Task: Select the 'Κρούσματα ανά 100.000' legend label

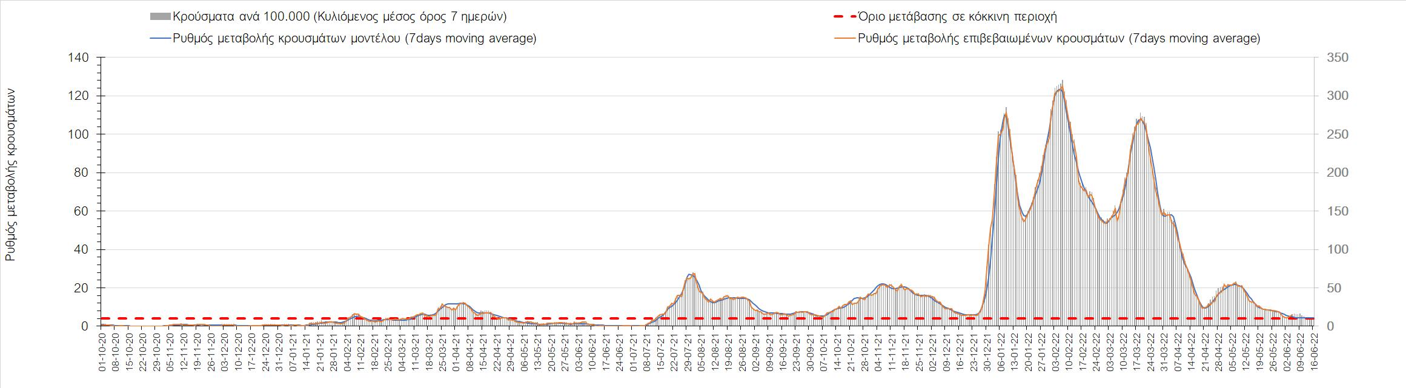Action: (339, 16)
